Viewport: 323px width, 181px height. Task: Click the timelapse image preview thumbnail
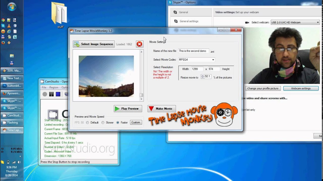106,76
